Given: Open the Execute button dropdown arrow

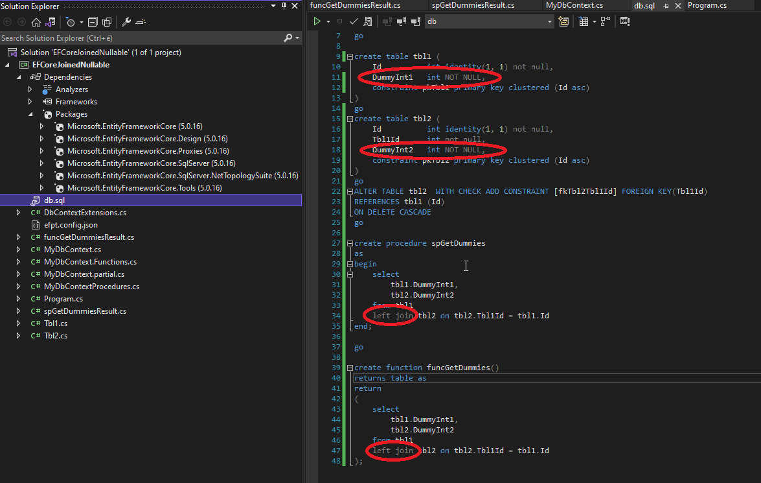Looking at the screenshot, I should coord(328,21).
